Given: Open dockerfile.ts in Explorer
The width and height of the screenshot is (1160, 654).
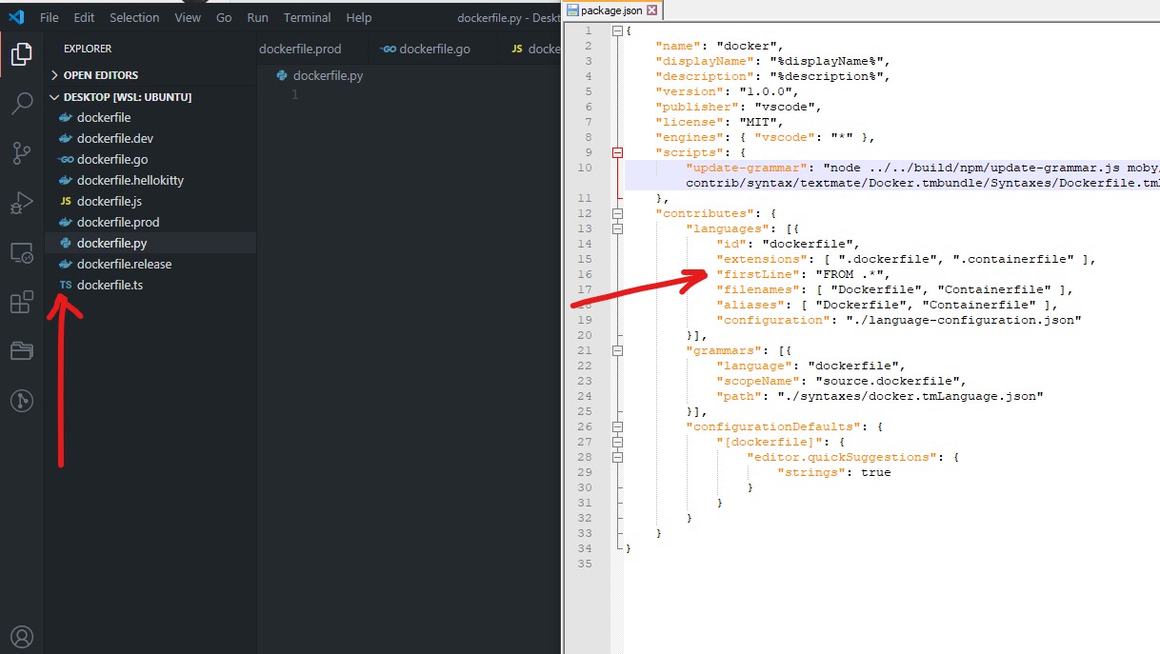Looking at the screenshot, I should pos(150,285).
